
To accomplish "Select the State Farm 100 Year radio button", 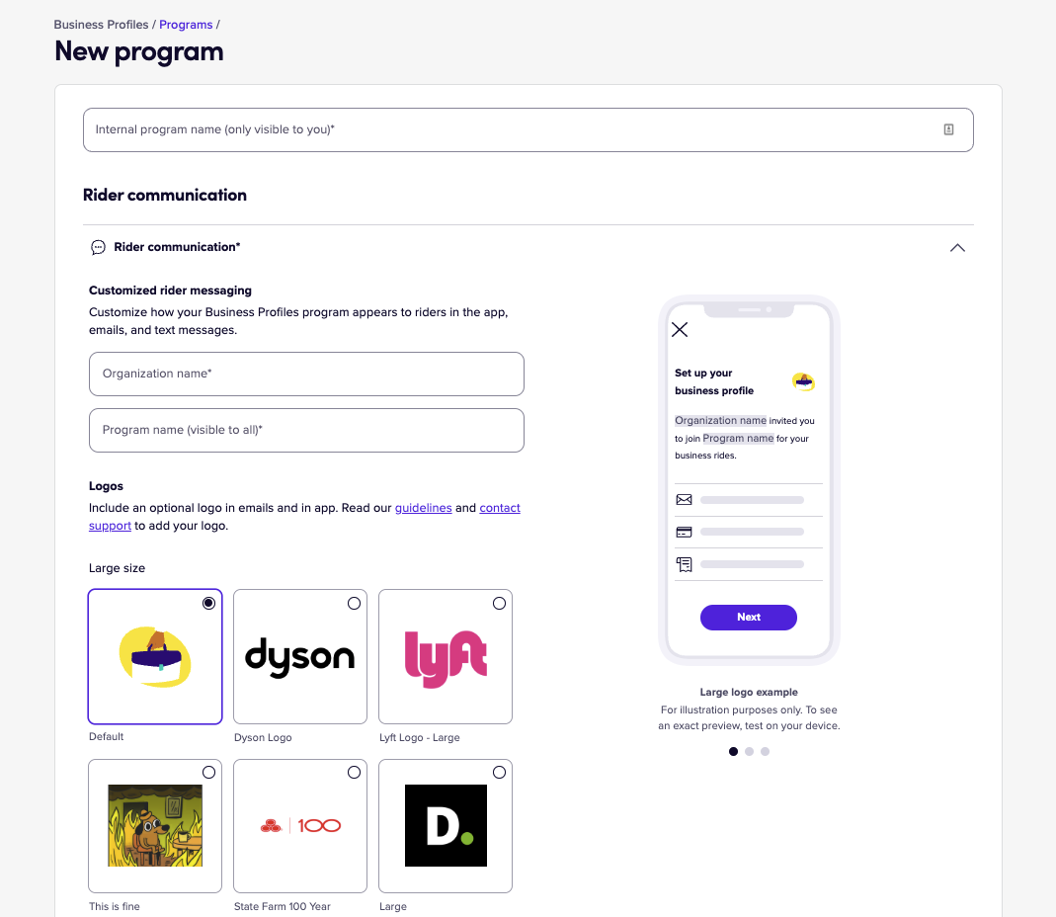I will 355,772.
